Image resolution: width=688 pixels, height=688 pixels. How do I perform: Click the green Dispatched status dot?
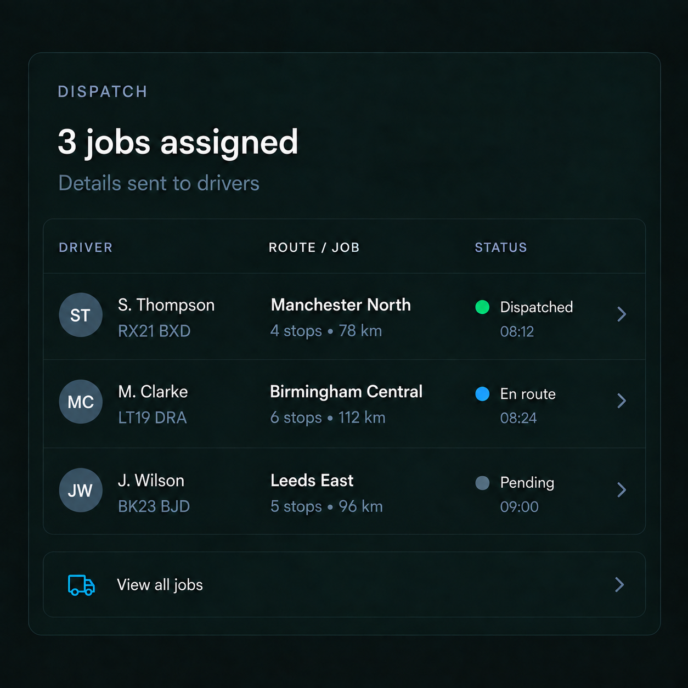click(482, 307)
